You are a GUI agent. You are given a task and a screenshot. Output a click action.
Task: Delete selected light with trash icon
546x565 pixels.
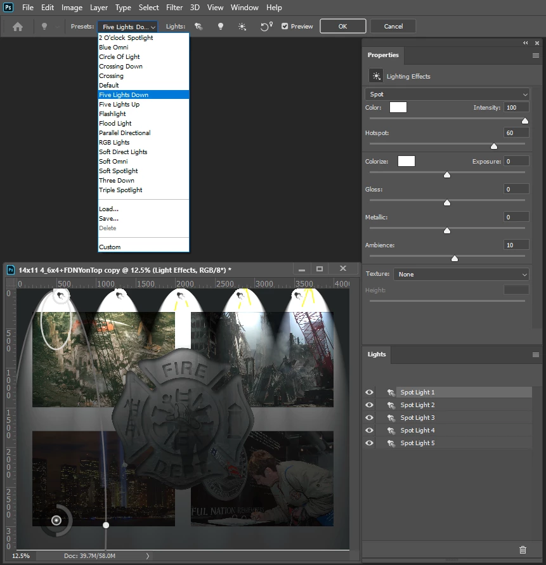coord(523,550)
